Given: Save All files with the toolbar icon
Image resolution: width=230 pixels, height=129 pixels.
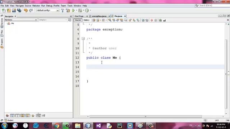Looking at the screenshot, I should click(19, 10).
